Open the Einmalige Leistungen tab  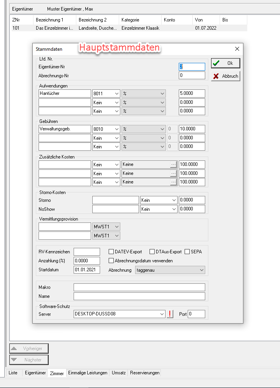tap(88, 373)
